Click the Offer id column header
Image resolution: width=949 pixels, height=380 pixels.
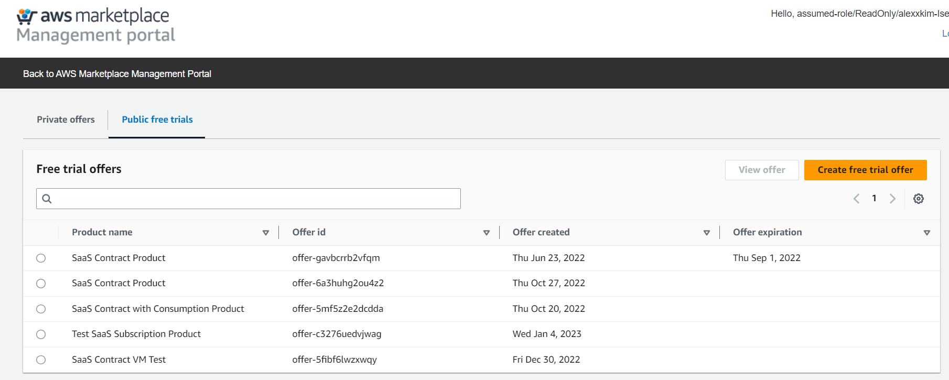click(309, 232)
